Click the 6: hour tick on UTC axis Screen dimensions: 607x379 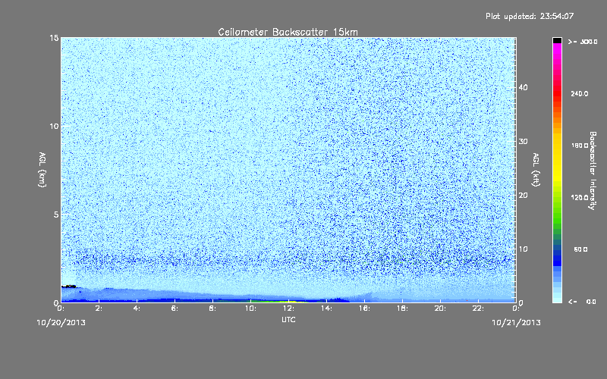coord(175,309)
